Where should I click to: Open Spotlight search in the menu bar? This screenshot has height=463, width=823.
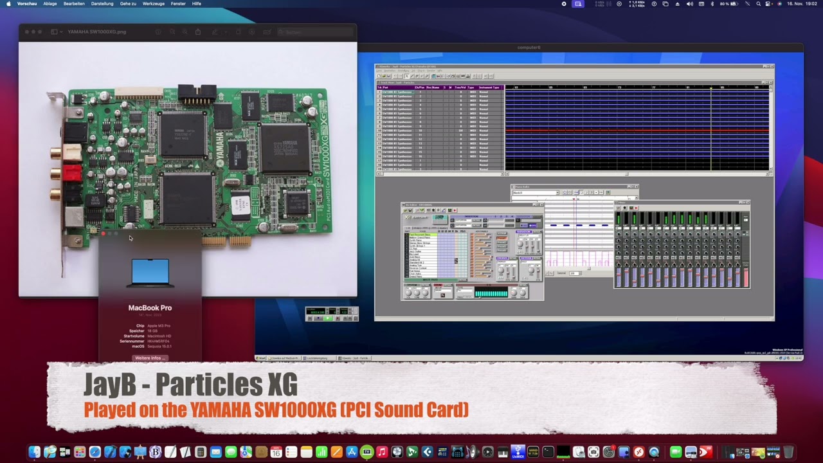pos(758,4)
